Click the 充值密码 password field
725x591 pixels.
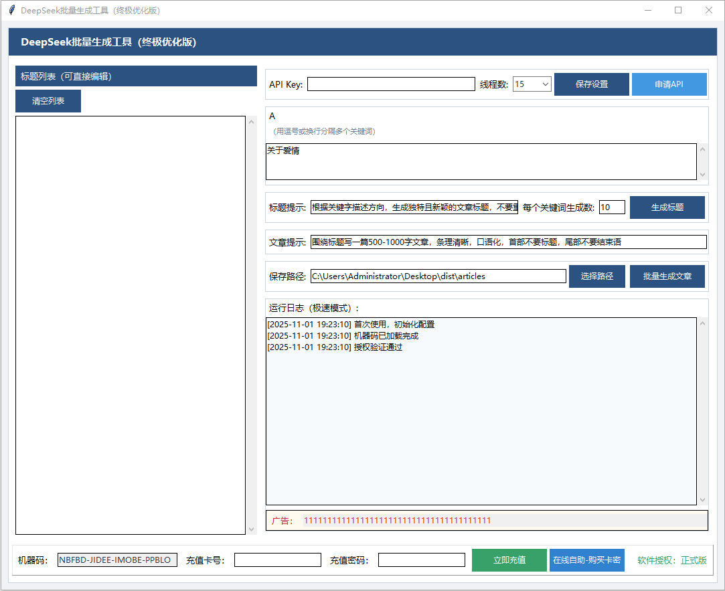pyautogui.click(x=421, y=560)
